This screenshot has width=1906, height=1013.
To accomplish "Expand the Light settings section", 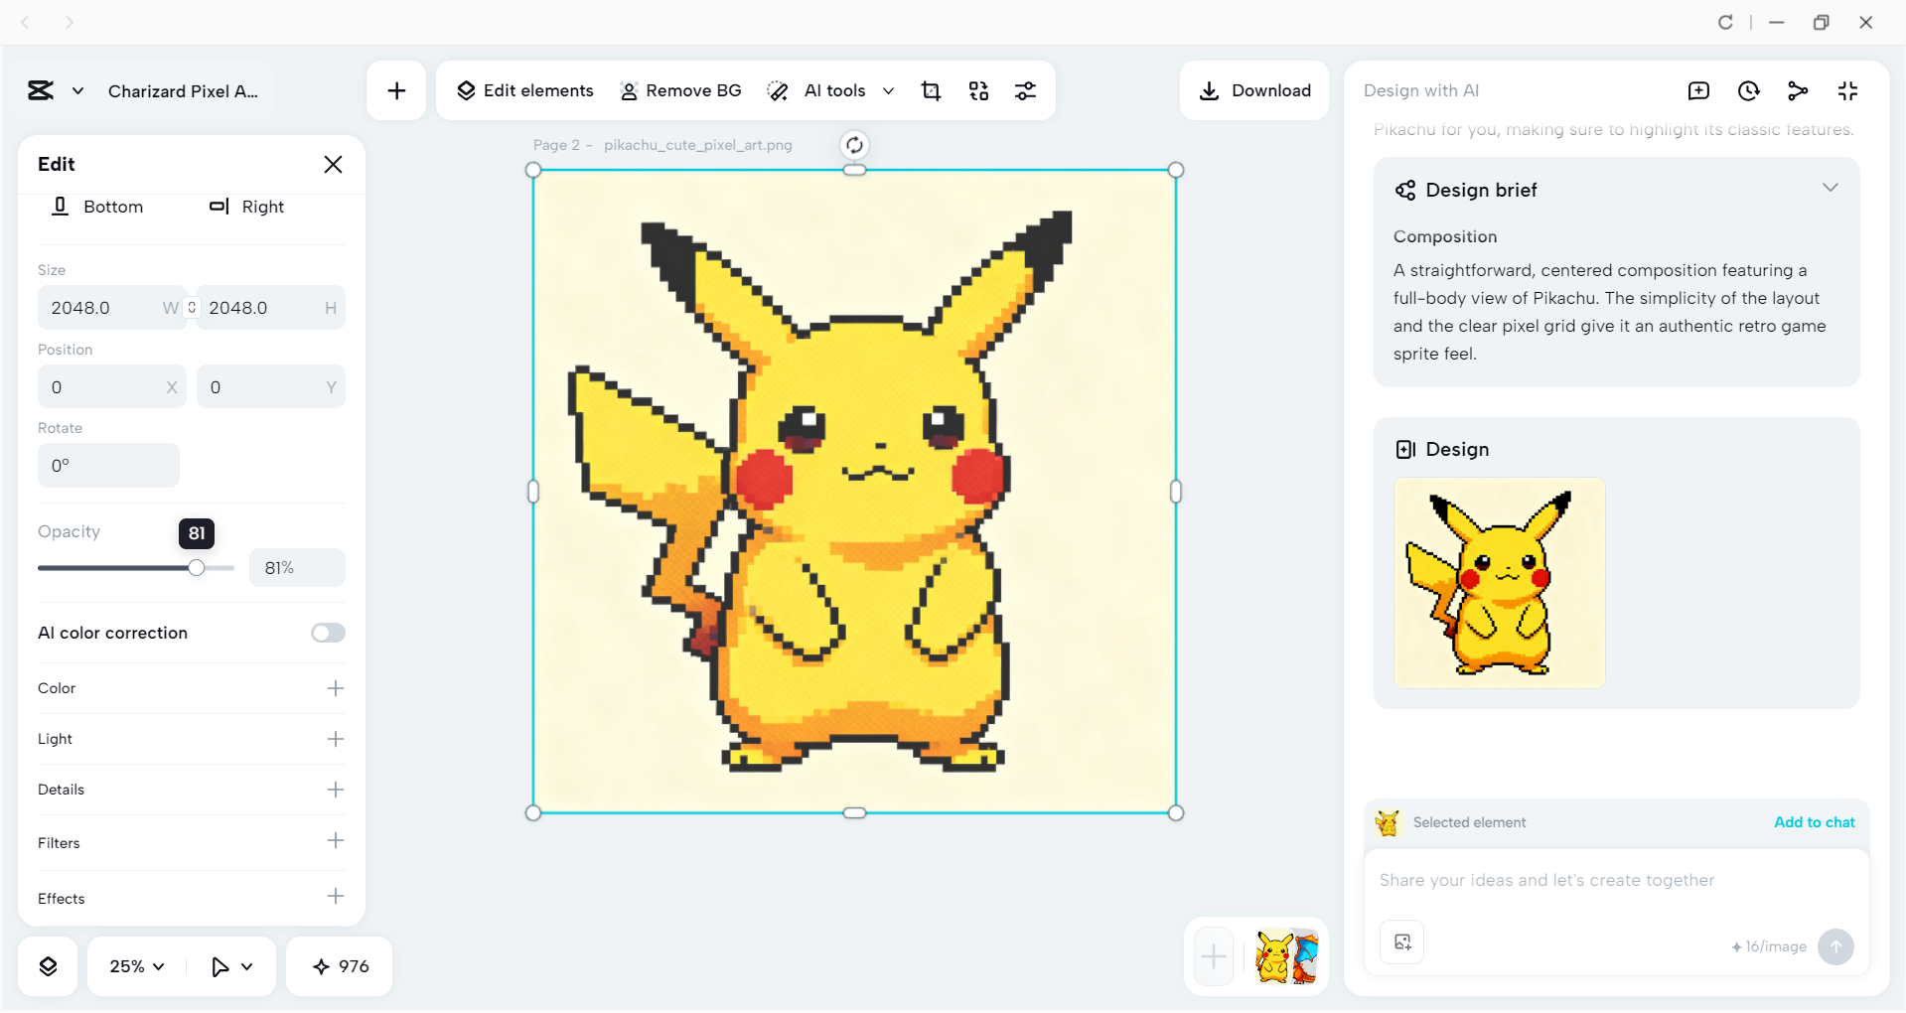I will pyautogui.click(x=336, y=739).
